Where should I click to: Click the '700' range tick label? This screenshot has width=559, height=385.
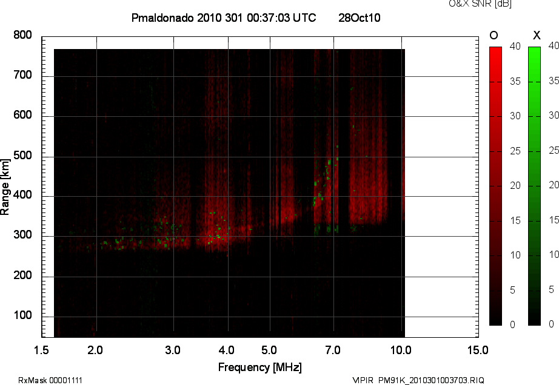22,75
